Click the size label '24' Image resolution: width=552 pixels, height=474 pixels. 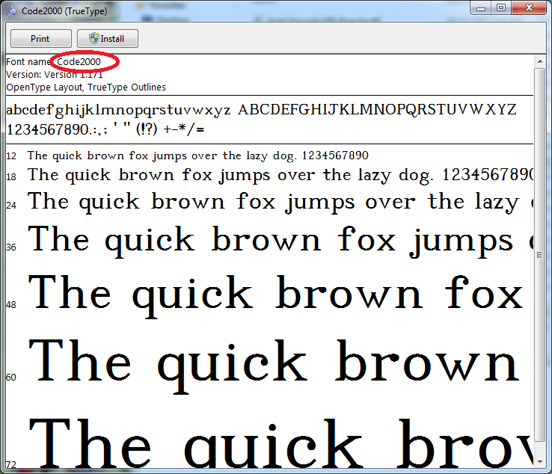(x=11, y=205)
